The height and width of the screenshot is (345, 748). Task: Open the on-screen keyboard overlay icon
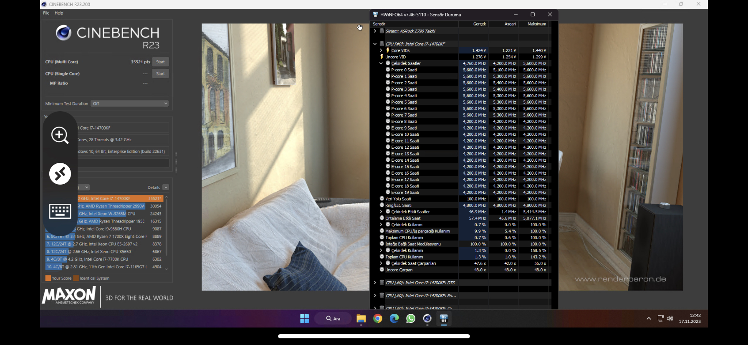(60, 211)
